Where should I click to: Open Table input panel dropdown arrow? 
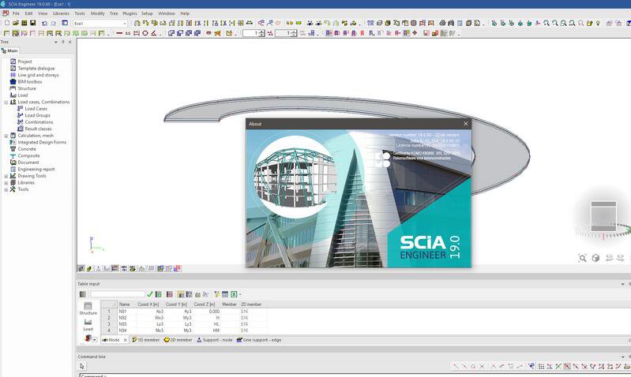click(x=622, y=284)
